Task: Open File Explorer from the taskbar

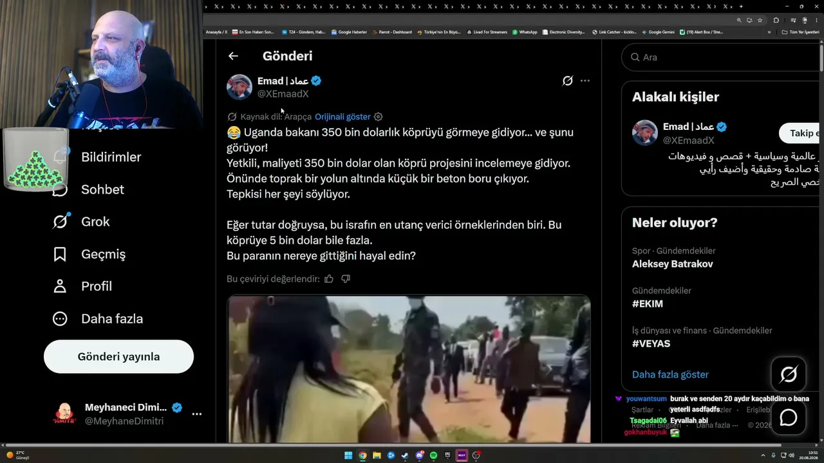Action: pyautogui.click(x=377, y=455)
